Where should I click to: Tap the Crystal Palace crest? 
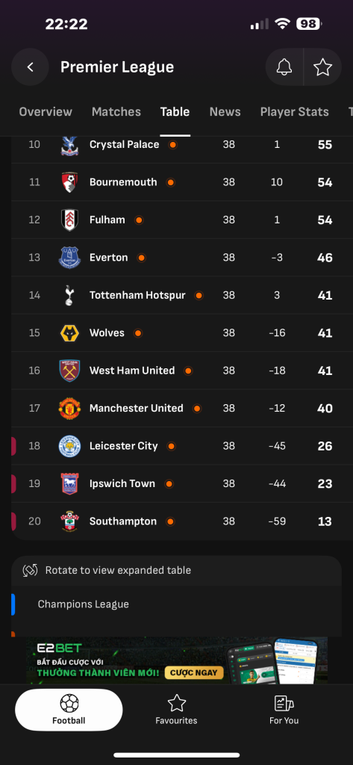tap(69, 145)
